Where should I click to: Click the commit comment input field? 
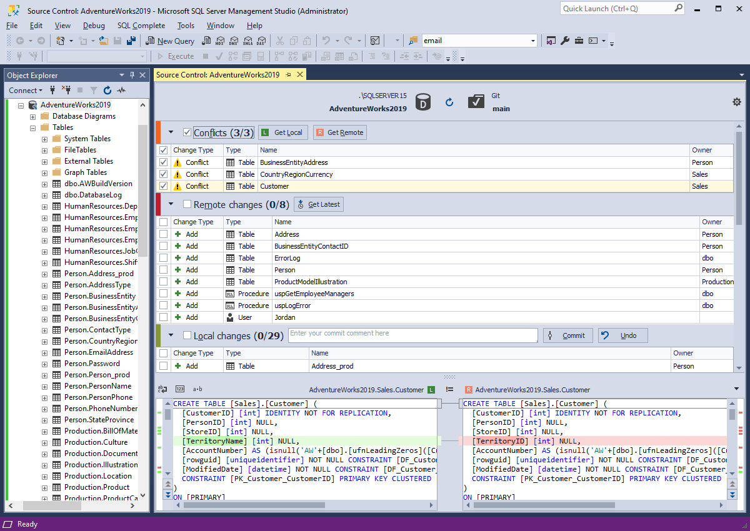coord(412,335)
